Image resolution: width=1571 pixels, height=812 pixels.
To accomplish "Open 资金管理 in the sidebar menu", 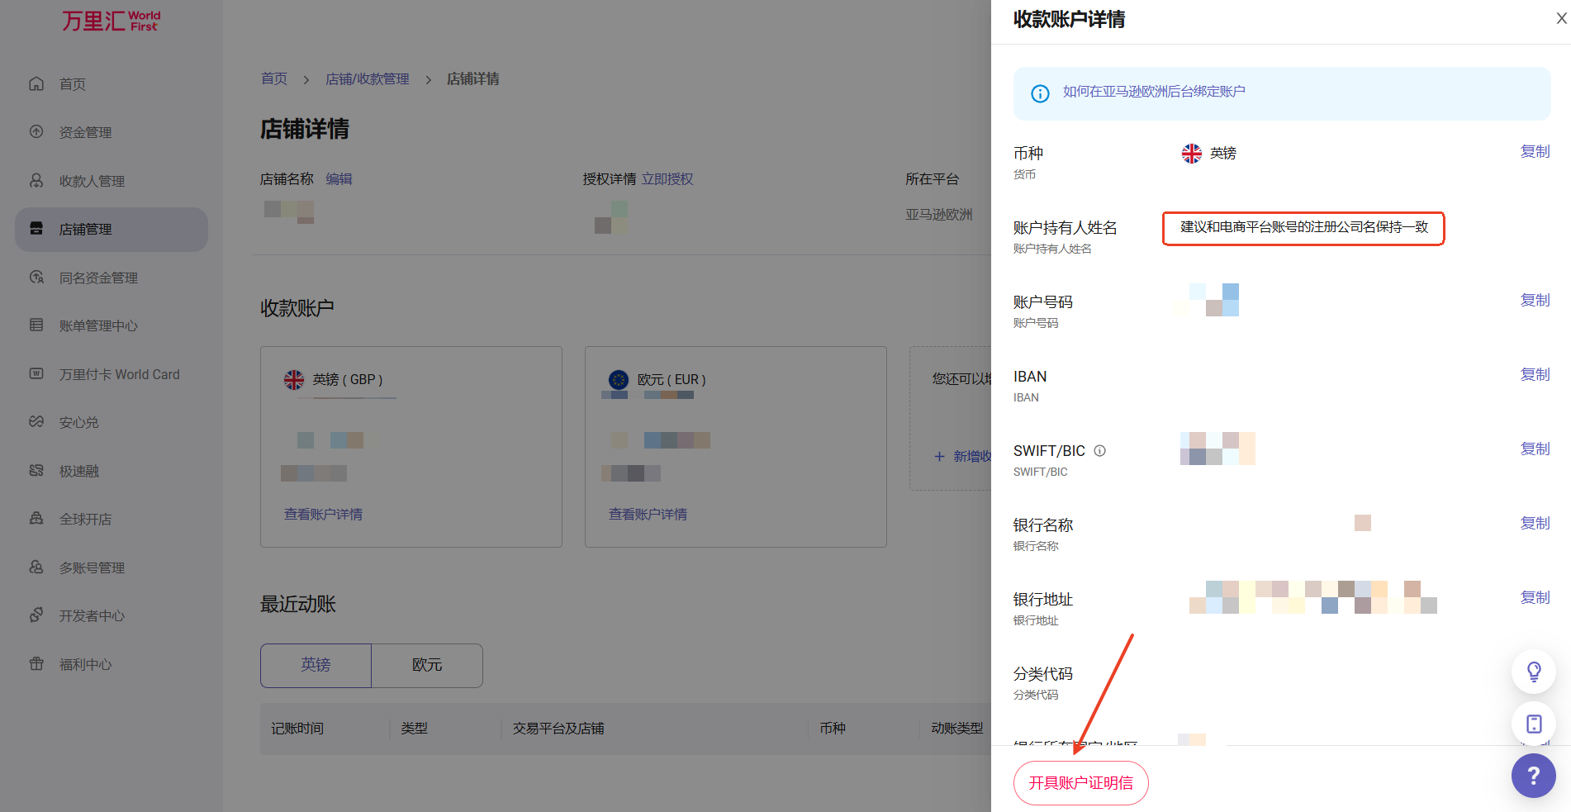I will (86, 132).
